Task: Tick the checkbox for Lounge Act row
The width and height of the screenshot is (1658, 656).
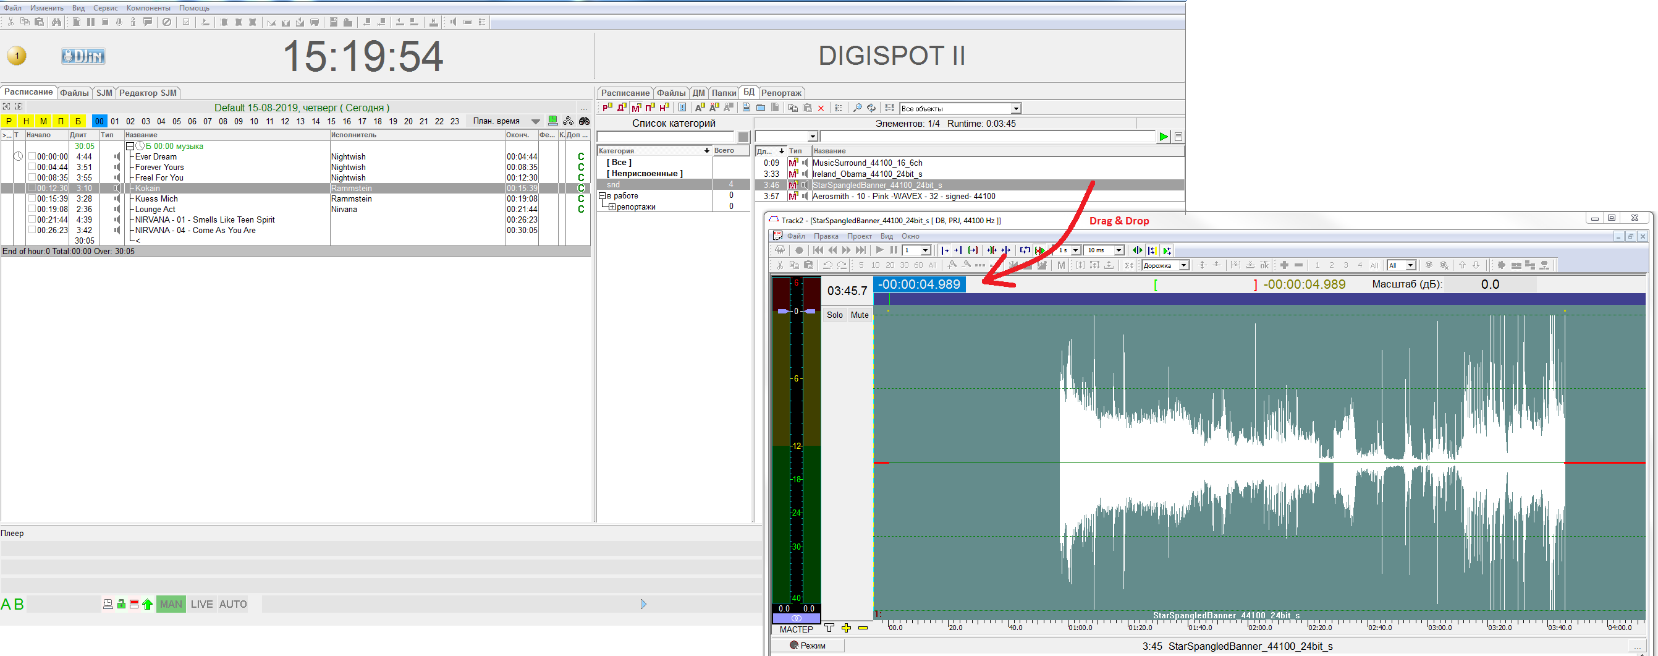Action: [x=32, y=208]
